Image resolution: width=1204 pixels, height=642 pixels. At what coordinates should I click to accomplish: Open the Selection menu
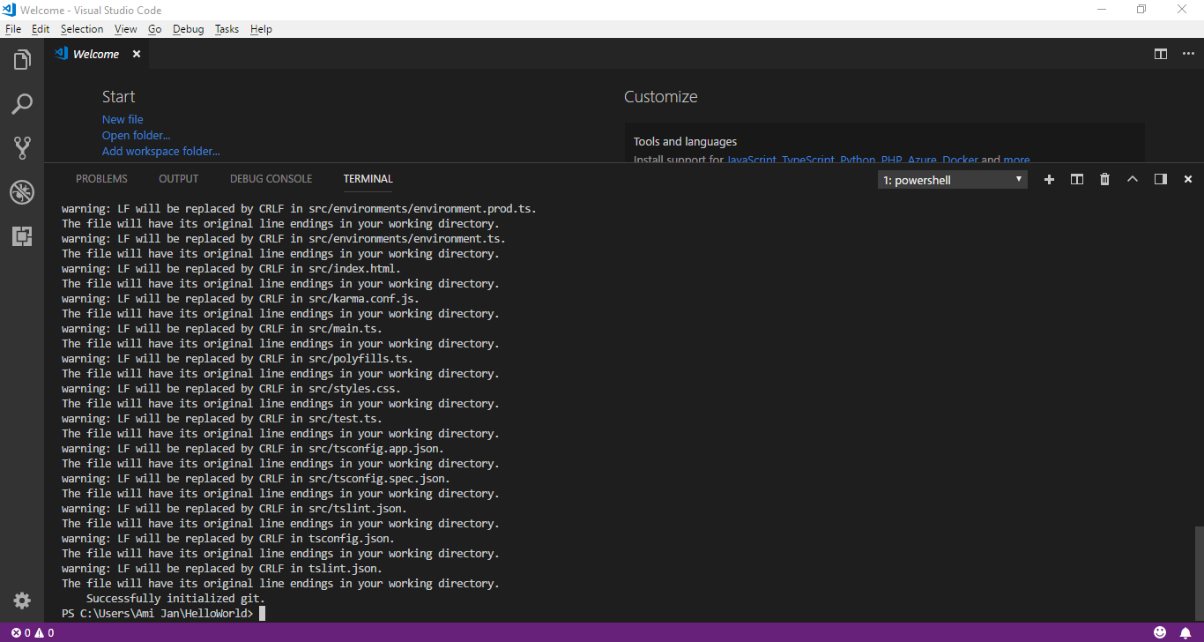(82, 29)
